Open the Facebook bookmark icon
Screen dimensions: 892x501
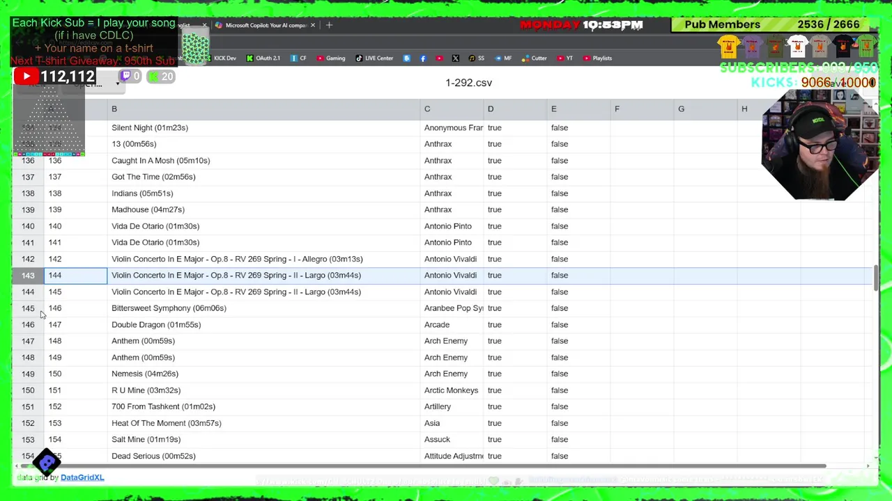coord(423,58)
